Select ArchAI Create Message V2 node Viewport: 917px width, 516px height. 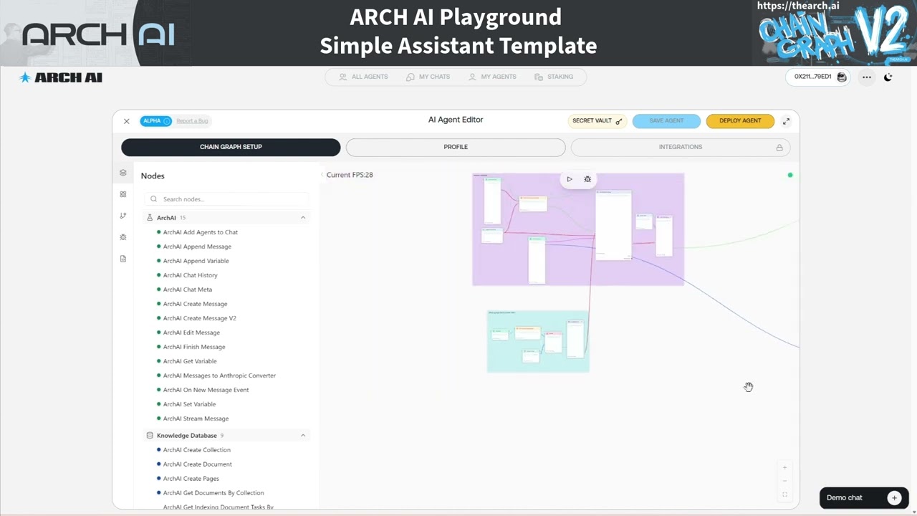199,318
